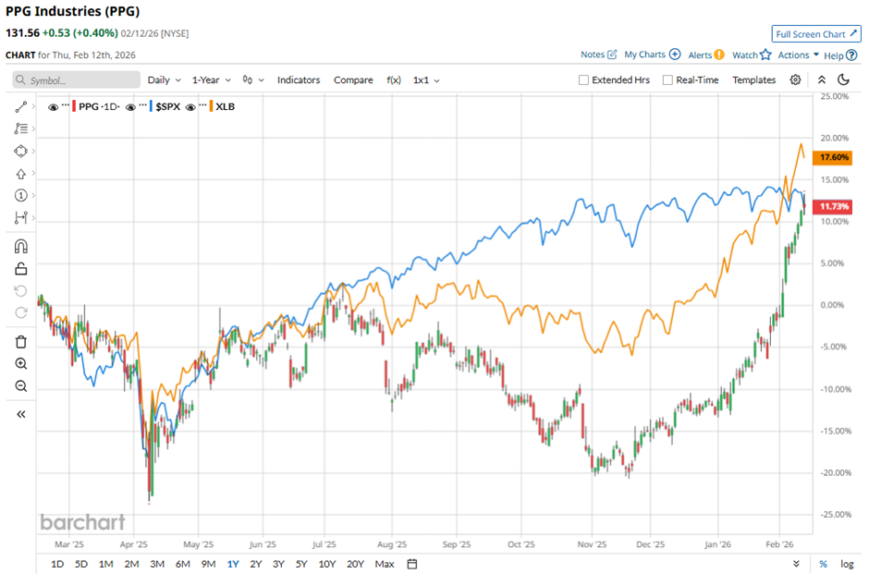Click the Full Screen Chart button
This screenshot has height=574, width=869.
pyautogui.click(x=816, y=34)
